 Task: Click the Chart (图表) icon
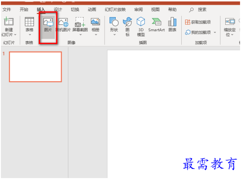click(x=172, y=22)
